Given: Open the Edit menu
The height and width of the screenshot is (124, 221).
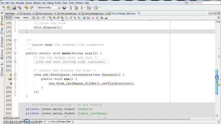Looking at the screenshot, I should [7, 3].
